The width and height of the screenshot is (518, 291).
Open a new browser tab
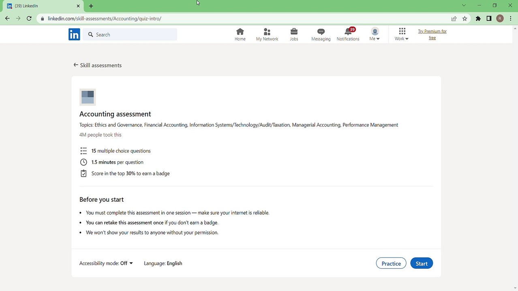point(91,6)
